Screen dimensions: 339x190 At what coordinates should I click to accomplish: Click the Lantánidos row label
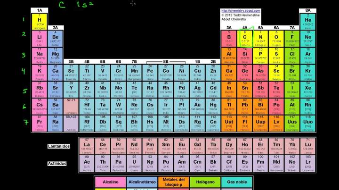[59, 146]
